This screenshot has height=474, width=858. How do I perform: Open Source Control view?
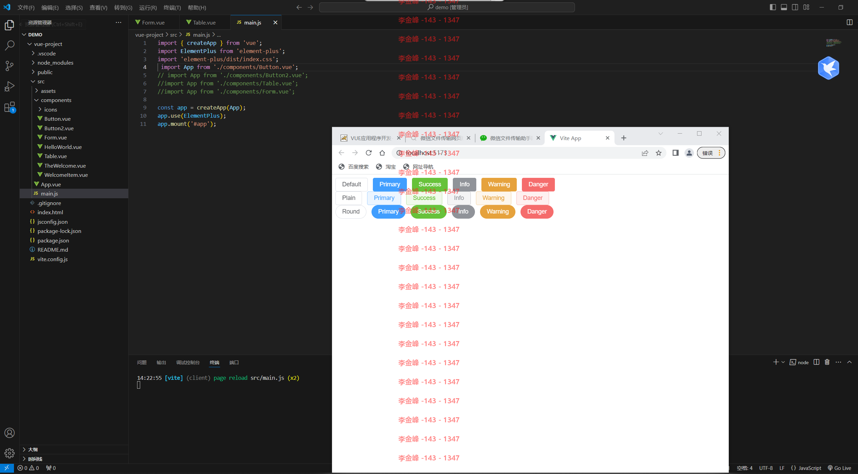pos(10,66)
